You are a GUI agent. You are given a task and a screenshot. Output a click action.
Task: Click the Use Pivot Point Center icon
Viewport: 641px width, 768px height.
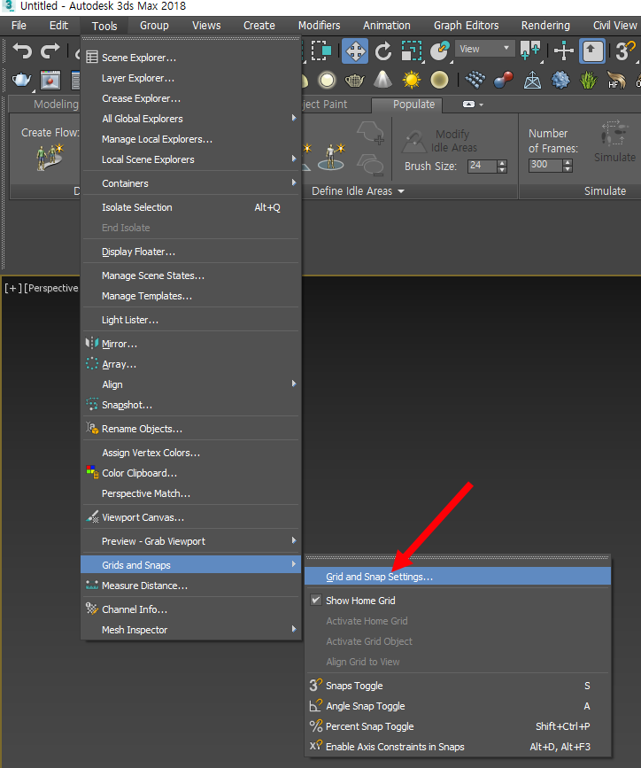pyautogui.click(x=530, y=51)
